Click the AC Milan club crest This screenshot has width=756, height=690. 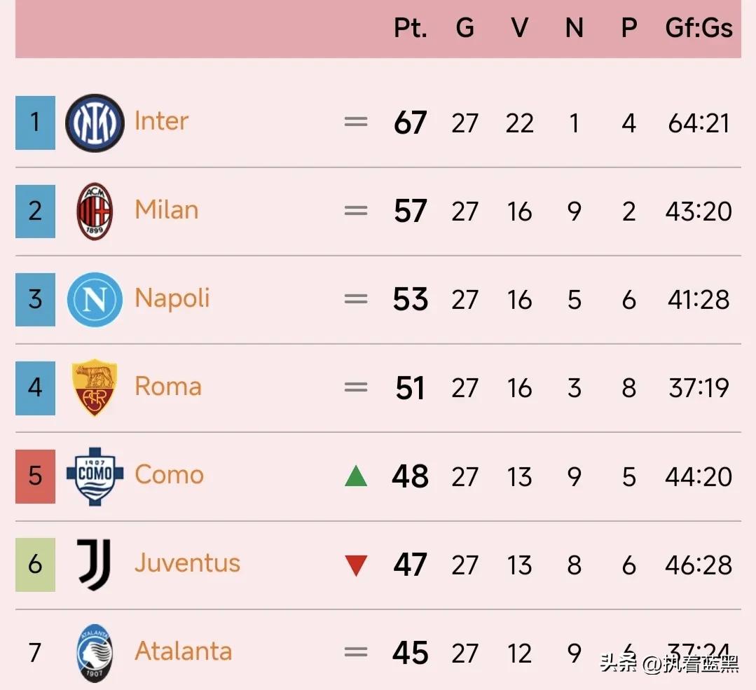(95, 211)
